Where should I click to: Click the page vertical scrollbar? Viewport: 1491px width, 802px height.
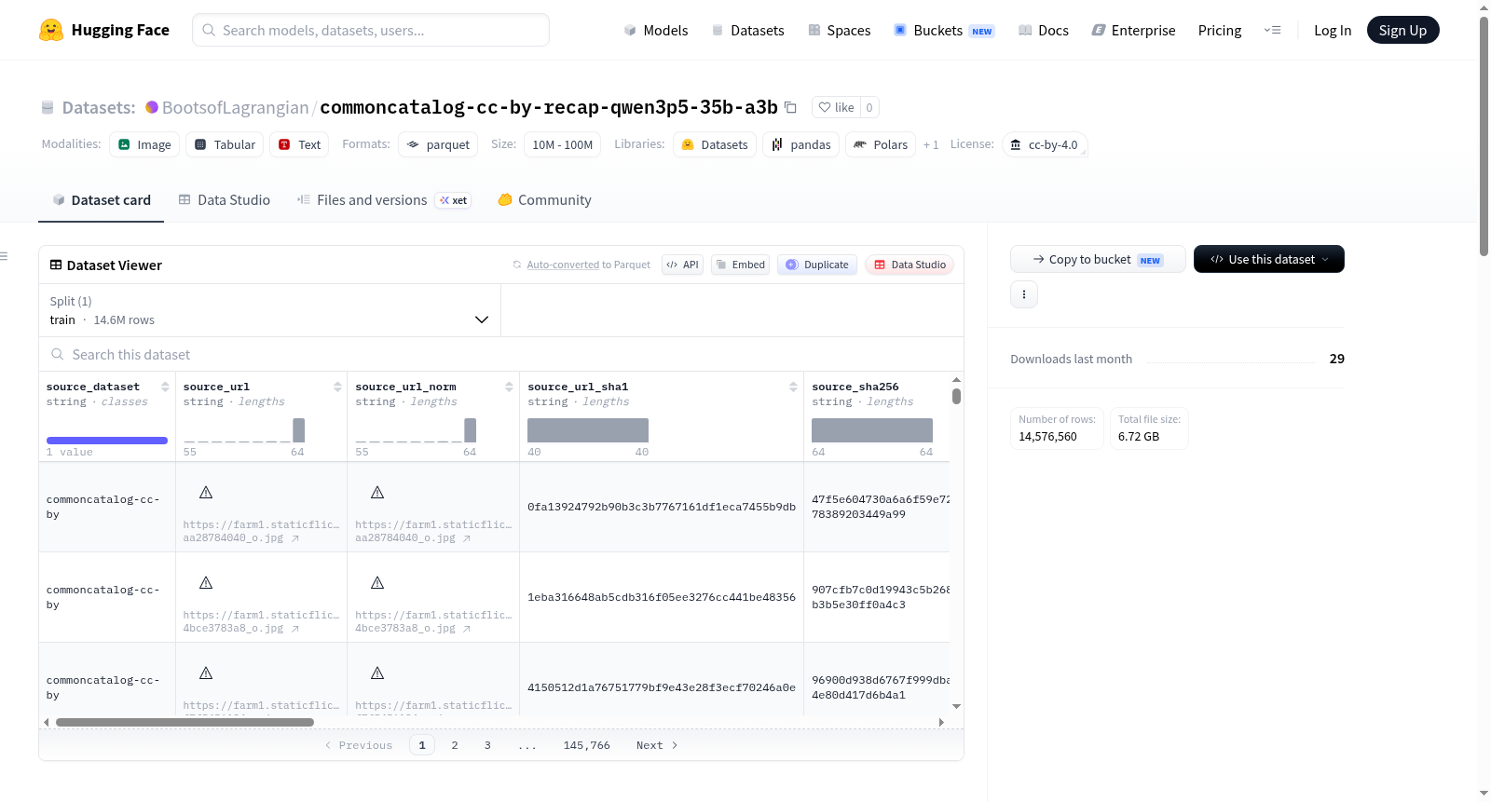coord(1484,135)
